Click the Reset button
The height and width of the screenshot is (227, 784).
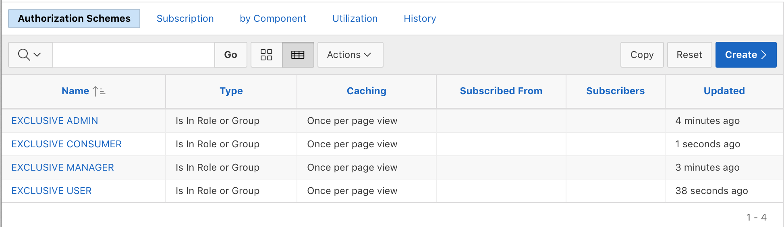689,55
